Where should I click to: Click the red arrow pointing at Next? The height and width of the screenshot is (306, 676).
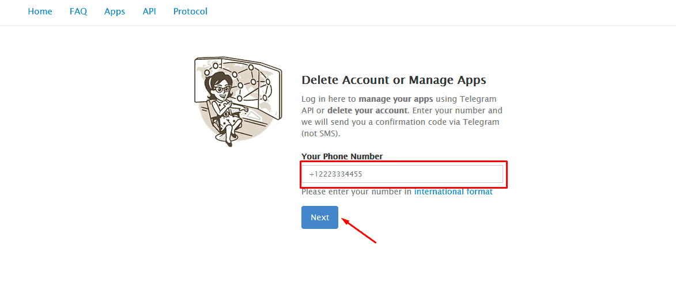point(360,230)
